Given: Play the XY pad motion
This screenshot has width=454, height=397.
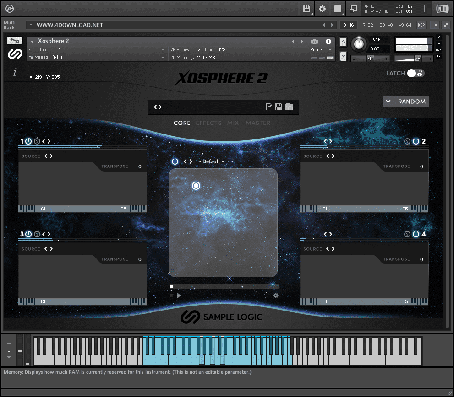Looking at the screenshot, I should click(x=179, y=295).
